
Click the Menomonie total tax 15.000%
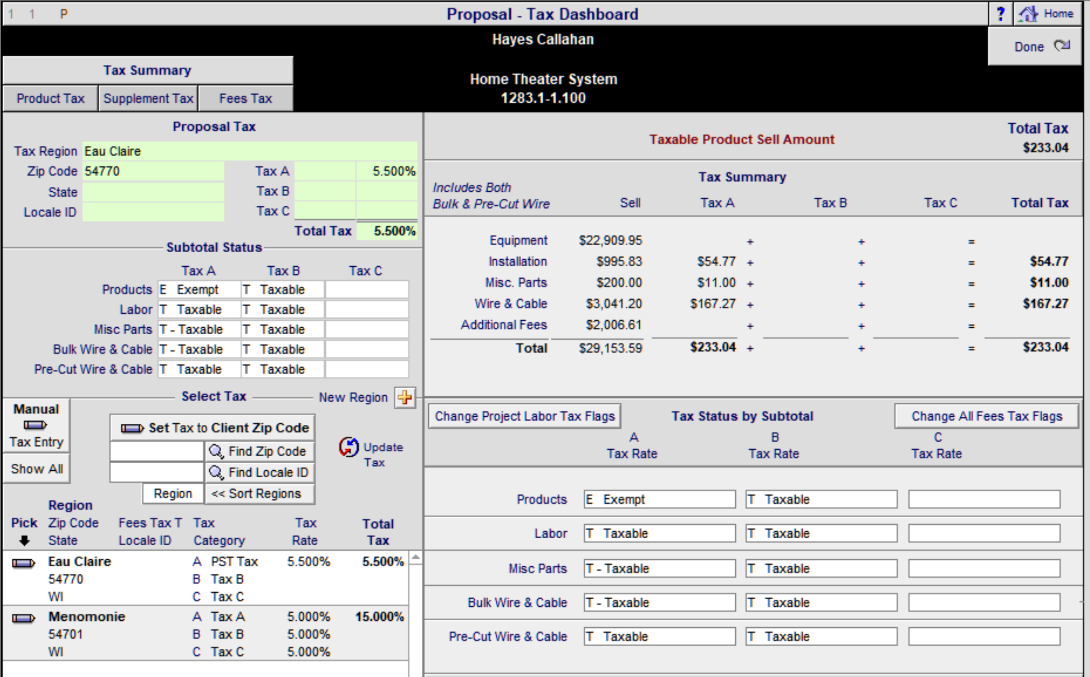pos(379,617)
